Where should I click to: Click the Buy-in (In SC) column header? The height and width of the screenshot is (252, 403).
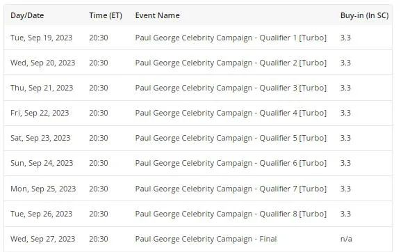click(365, 15)
